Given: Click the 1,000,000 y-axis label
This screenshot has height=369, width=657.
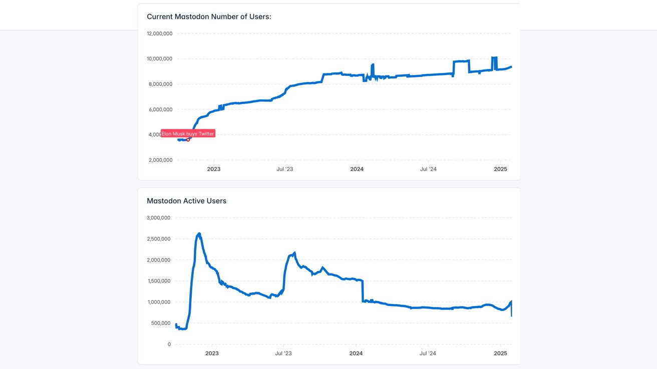Looking at the screenshot, I should click(159, 302).
